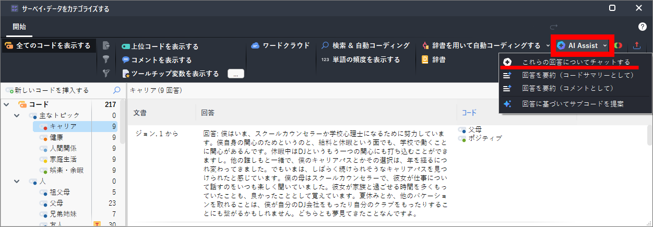Screen dimensions: 653x227
Task: Click the キャリア red code icon
Action: 44,126
